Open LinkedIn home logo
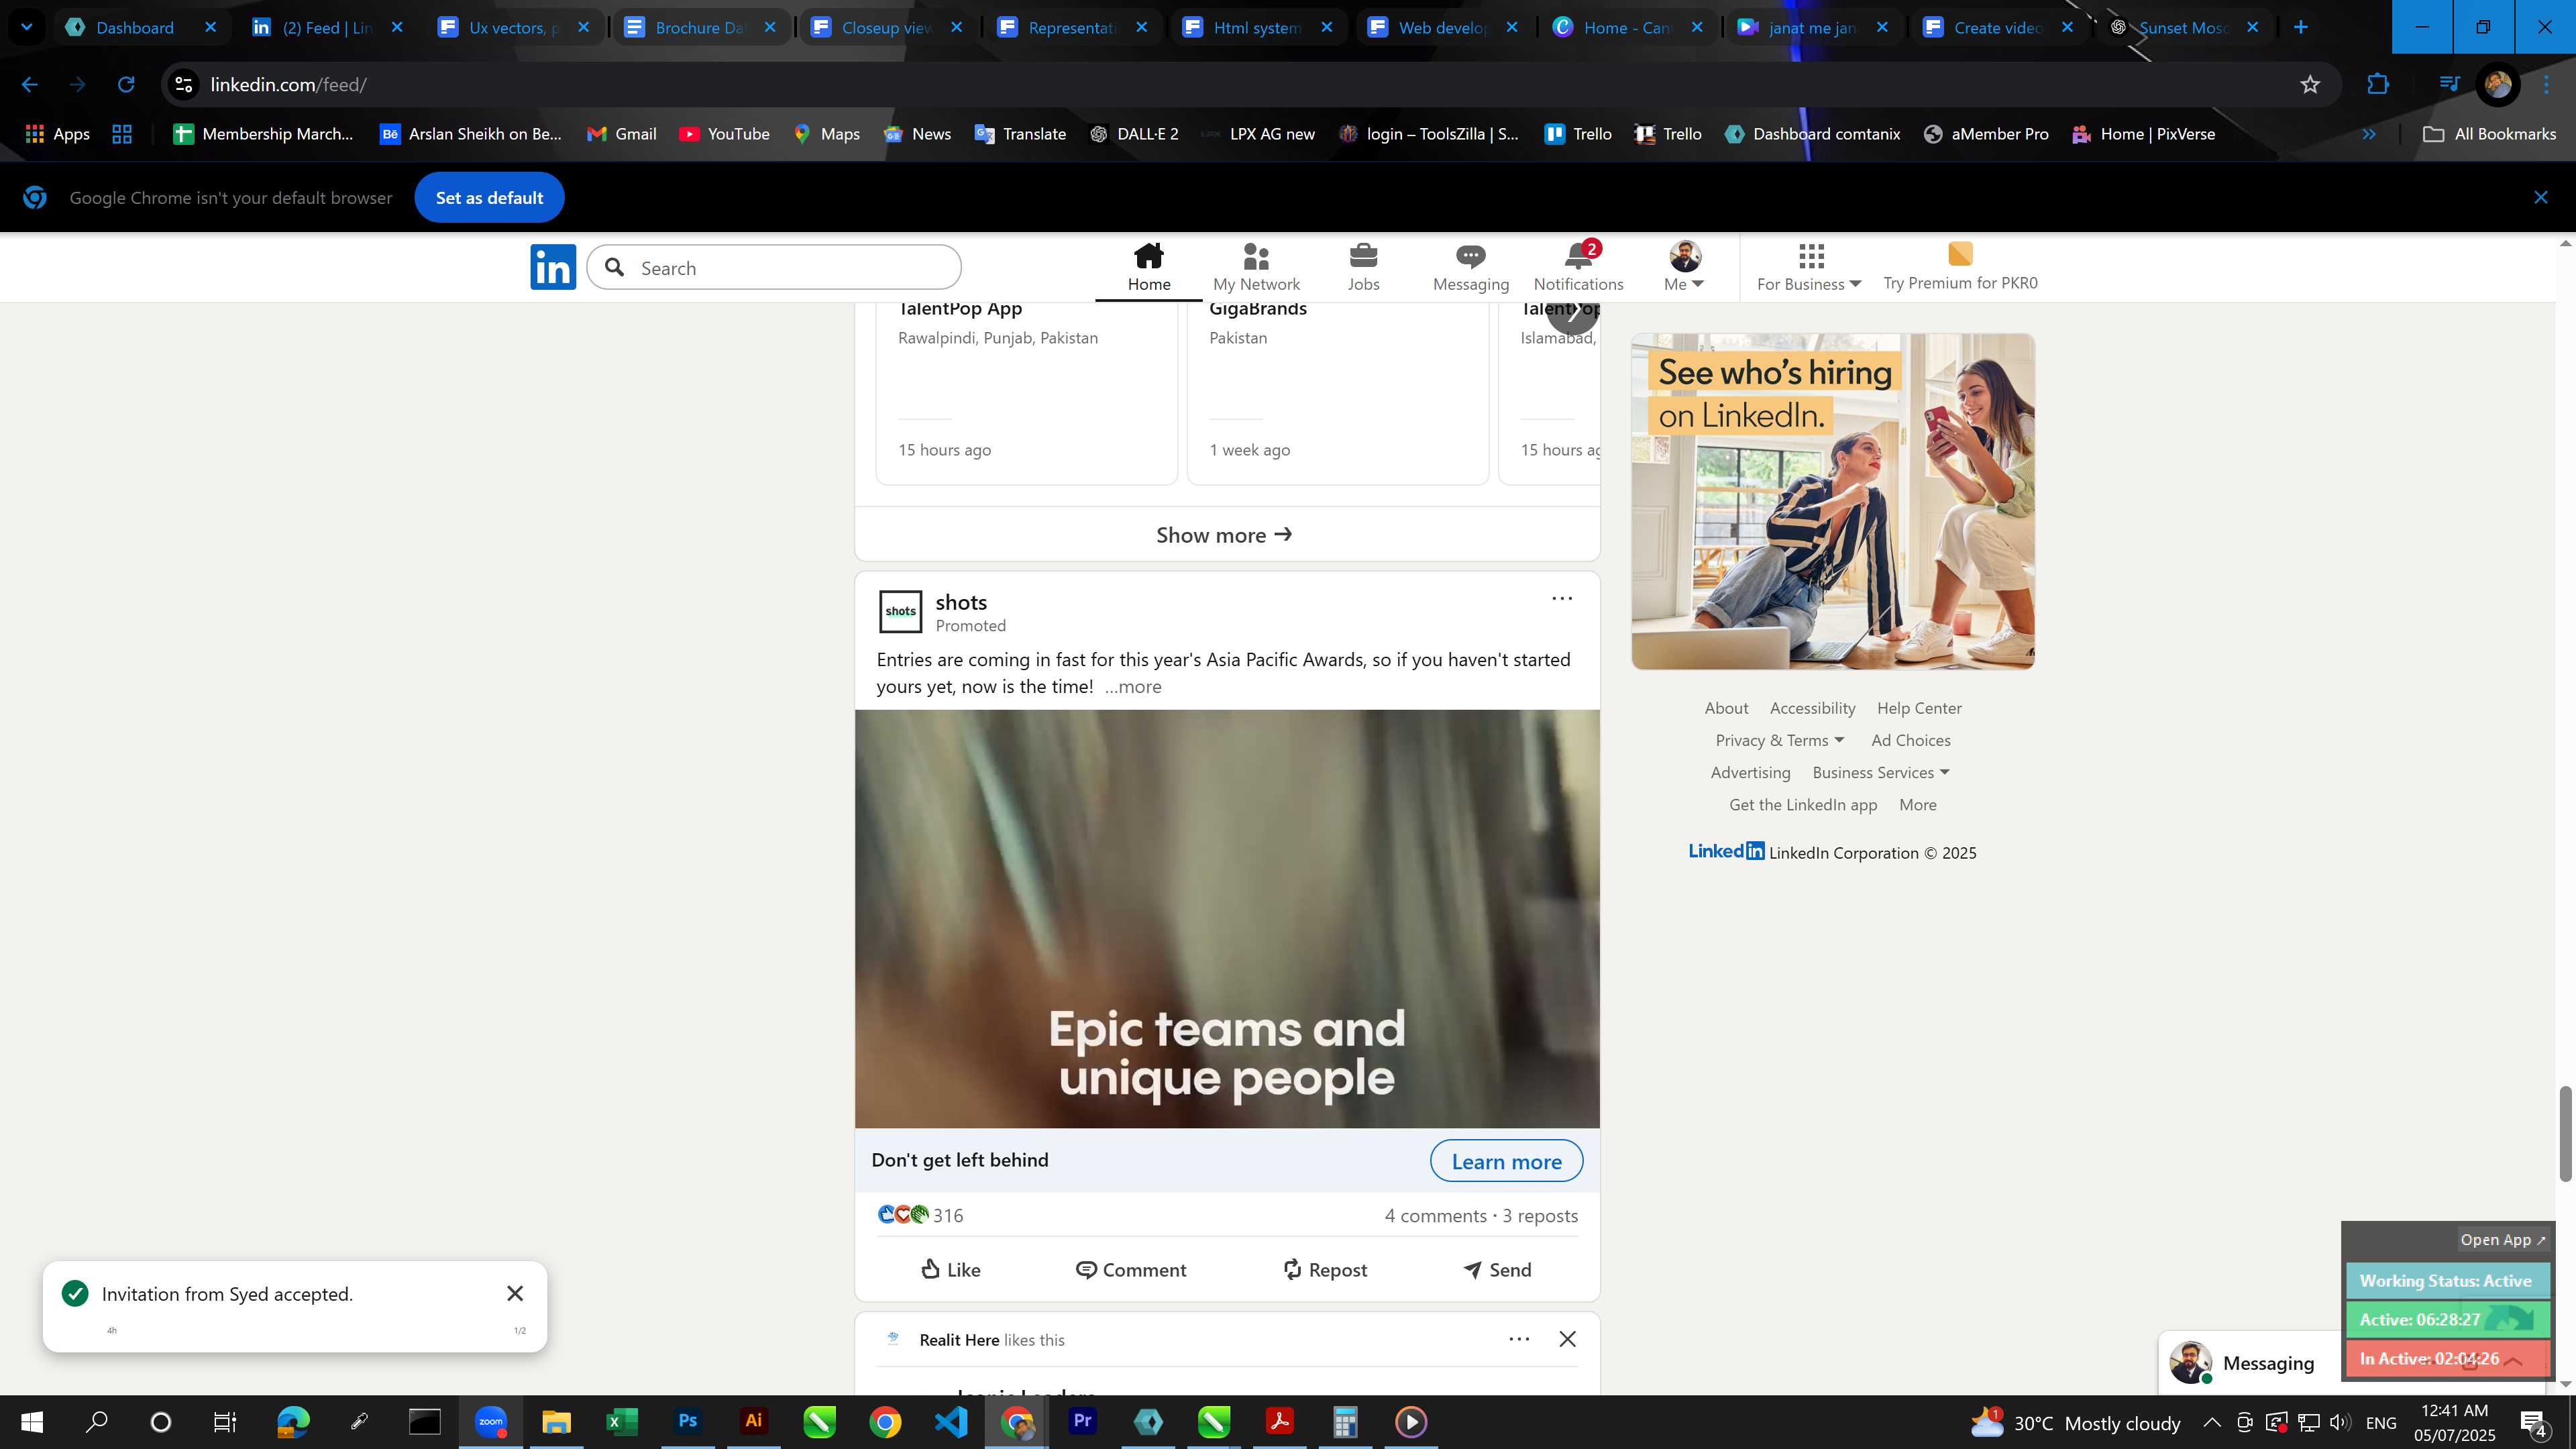The height and width of the screenshot is (1449, 2576). point(553,267)
